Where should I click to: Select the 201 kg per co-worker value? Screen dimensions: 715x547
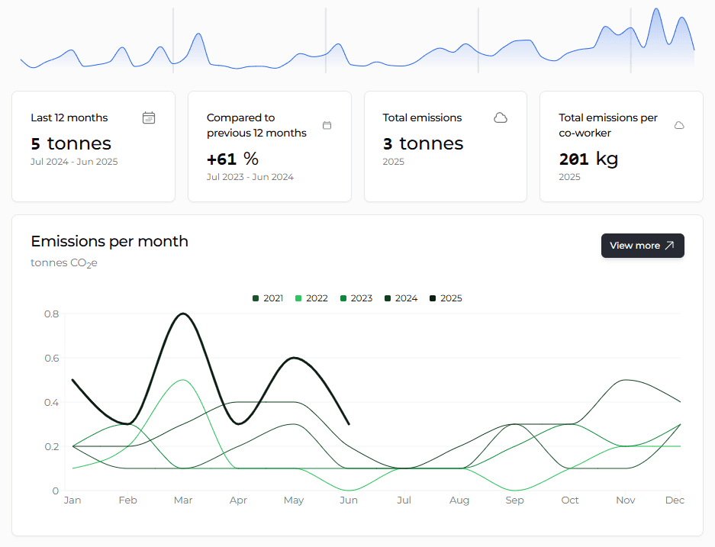pyautogui.click(x=588, y=159)
